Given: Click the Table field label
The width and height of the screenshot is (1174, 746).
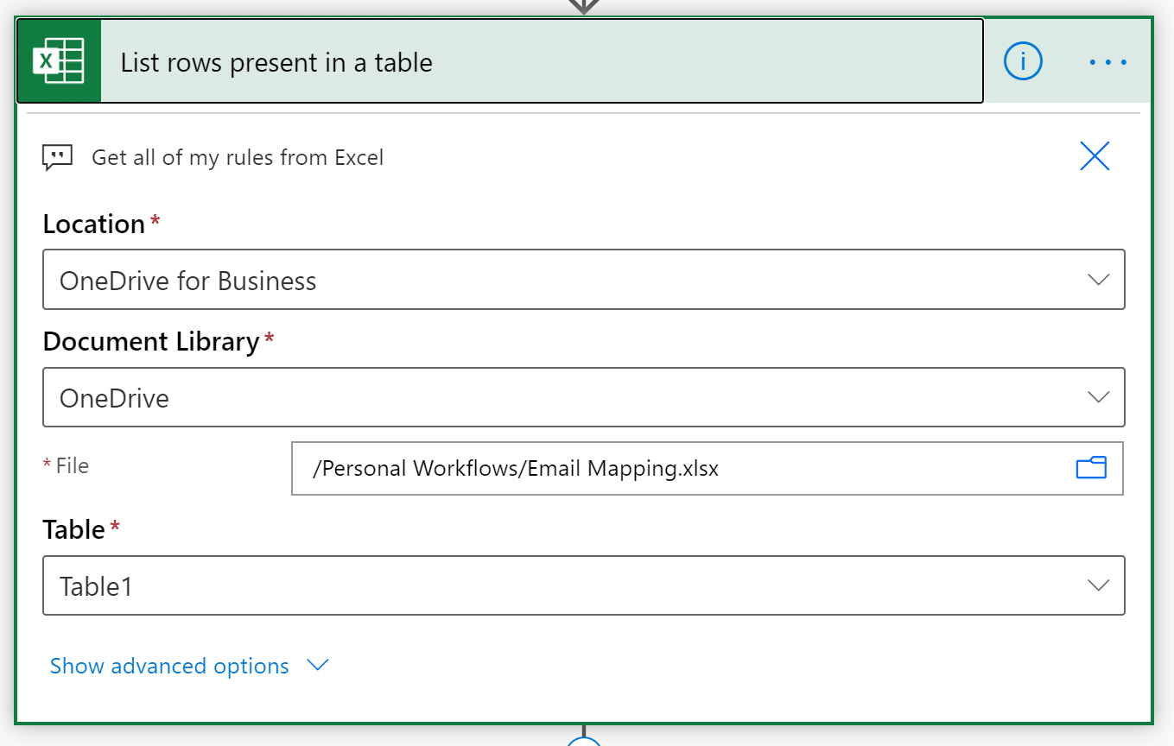Looking at the screenshot, I should (73, 529).
